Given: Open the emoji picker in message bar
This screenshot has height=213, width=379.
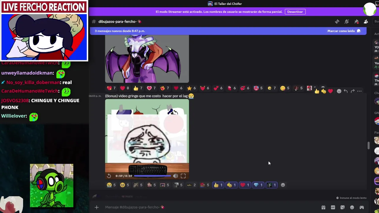Looking at the screenshot, I should (x=352, y=207).
